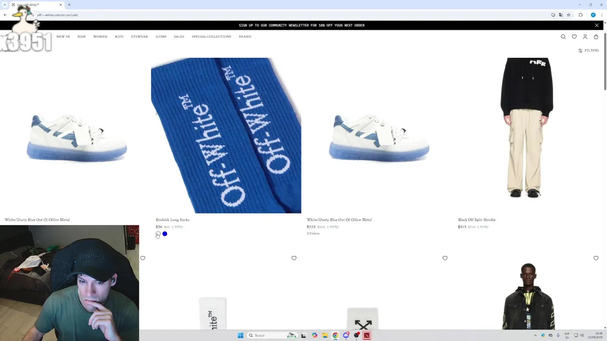Open the site search magnifier icon
Image resolution: width=607 pixels, height=341 pixels.
563,36
